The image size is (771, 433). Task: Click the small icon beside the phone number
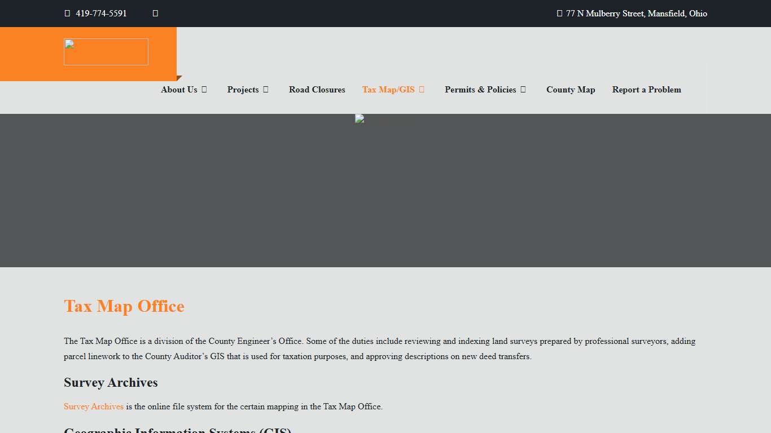click(x=155, y=14)
